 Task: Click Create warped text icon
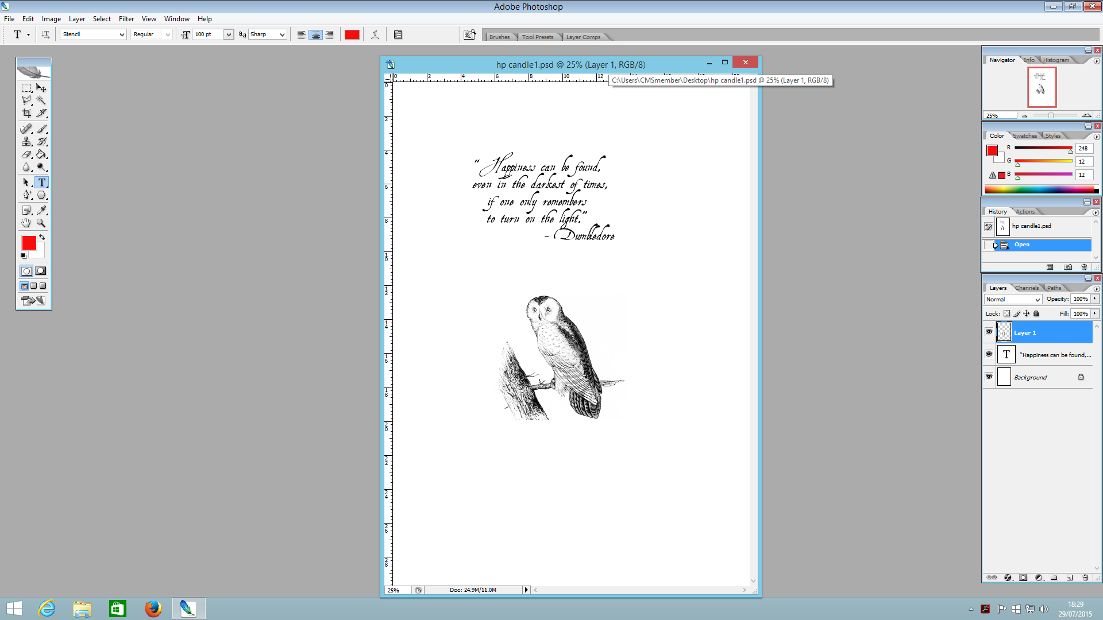[375, 34]
